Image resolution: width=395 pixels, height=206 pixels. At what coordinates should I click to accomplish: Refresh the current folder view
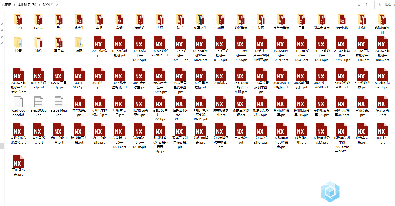pyautogui.click(x=367, y=5)
